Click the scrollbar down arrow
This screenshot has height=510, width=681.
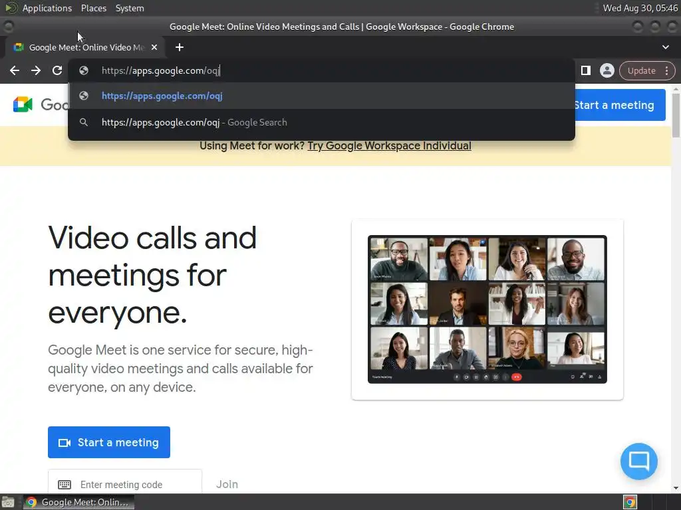676,488
